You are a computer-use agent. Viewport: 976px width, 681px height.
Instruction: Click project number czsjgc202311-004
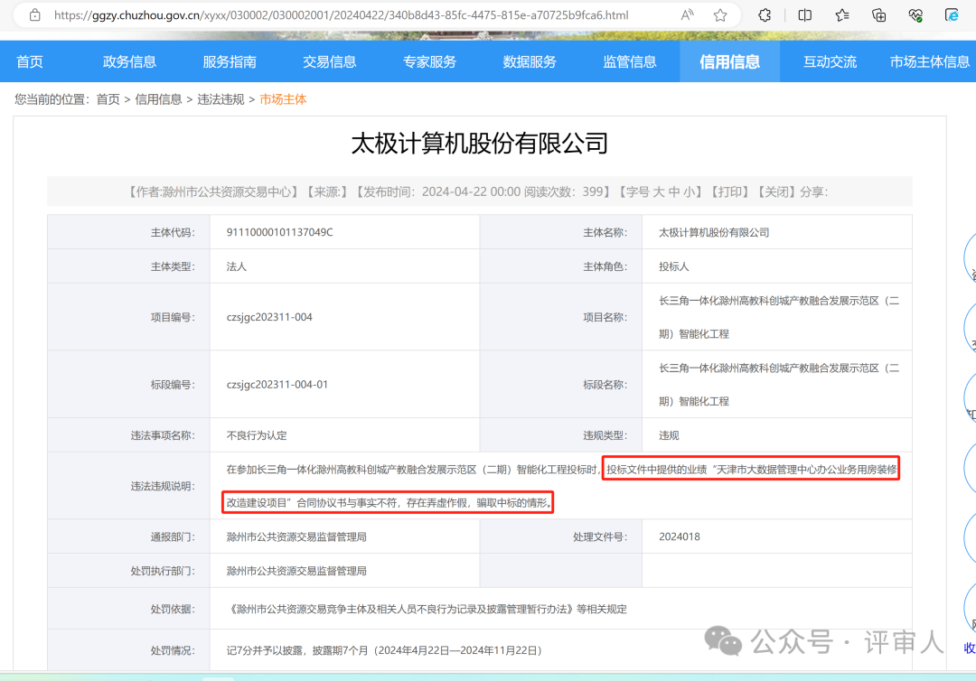click(x=269, y=317)
